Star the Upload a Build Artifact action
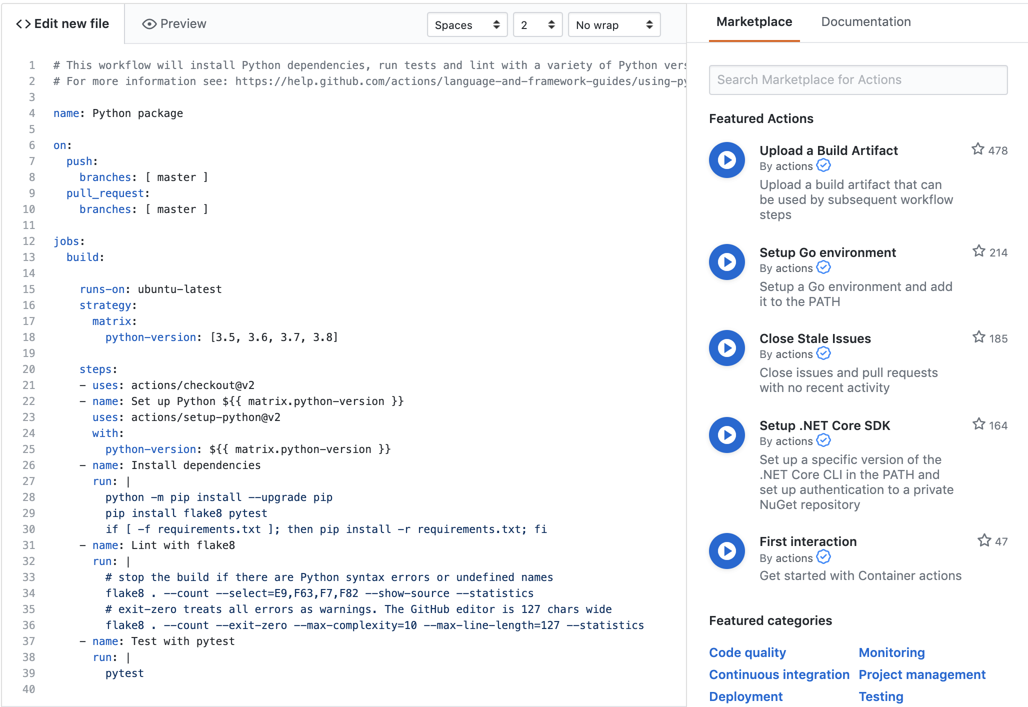This screenshot has height=707, width=1028. coord(977,149)
